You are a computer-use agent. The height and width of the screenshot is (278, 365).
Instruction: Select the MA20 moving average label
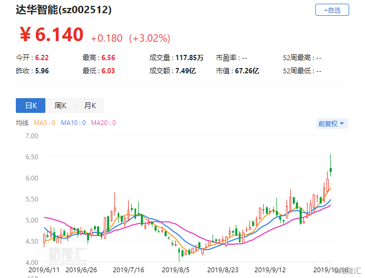click(103, 123)
